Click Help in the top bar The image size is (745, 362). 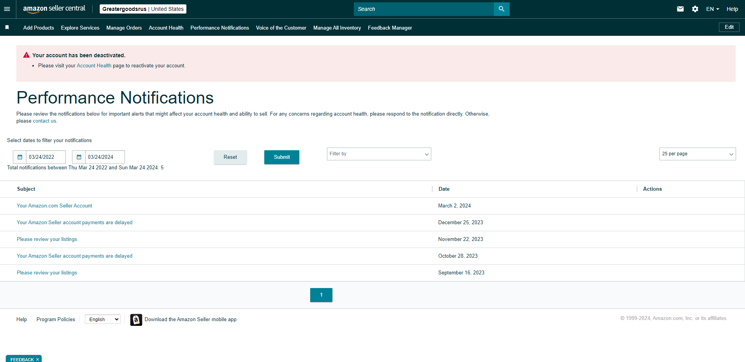pyautogui.click(x=732, y=9)
